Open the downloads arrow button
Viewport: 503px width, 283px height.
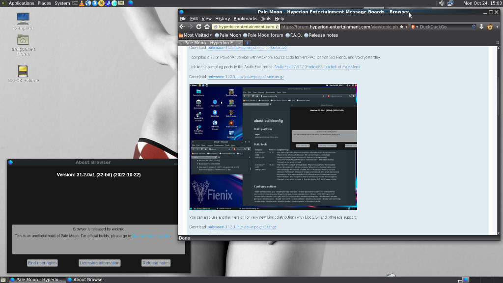(481, 27)
